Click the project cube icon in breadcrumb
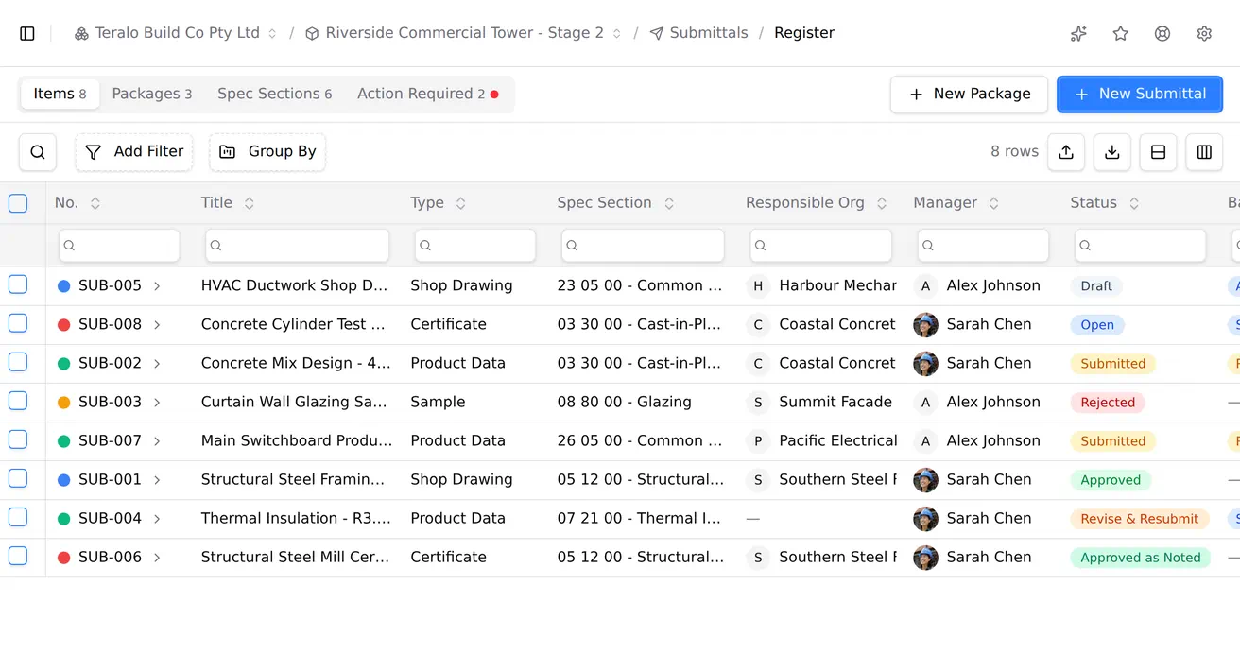Image resolution: width=1240 pixels, height=671 pixels. pos(313,33)
